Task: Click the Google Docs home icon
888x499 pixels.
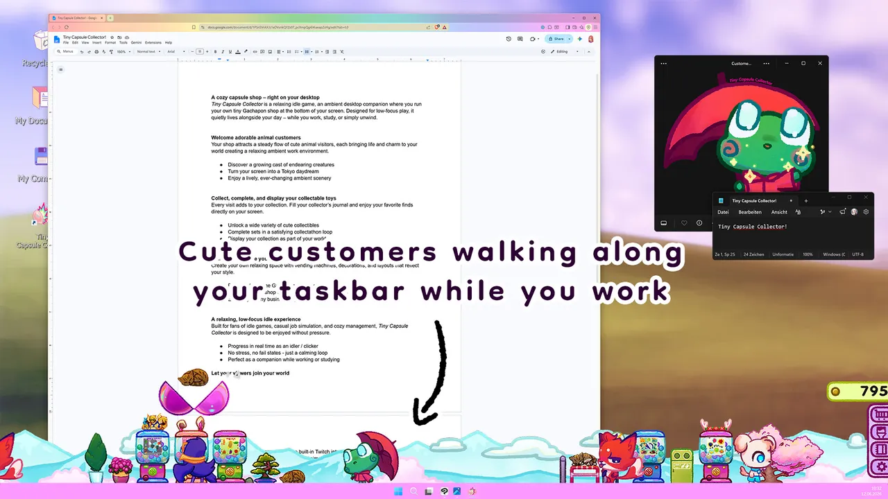Action: point(57,39)
